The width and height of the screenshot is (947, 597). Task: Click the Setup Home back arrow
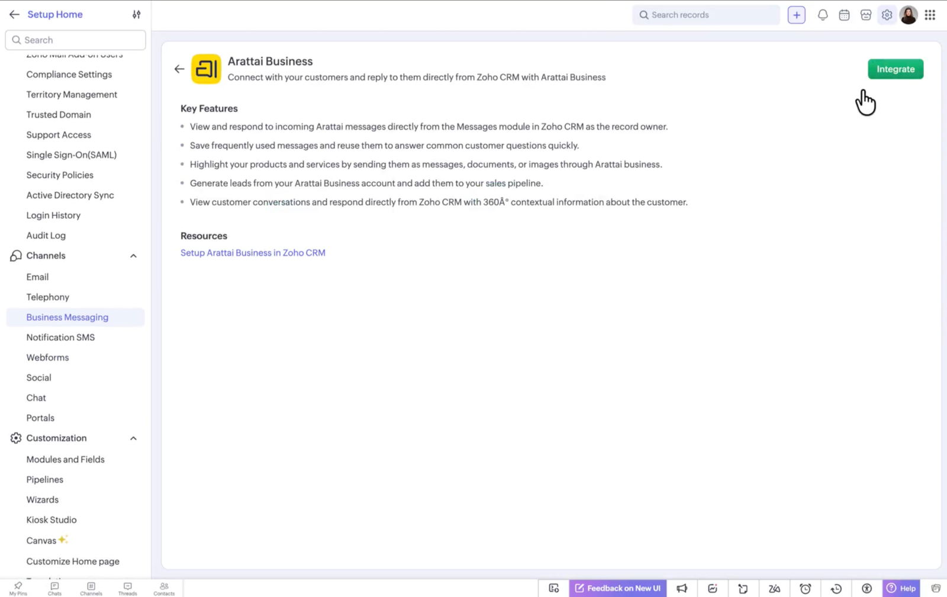click(x=14, y=14)
